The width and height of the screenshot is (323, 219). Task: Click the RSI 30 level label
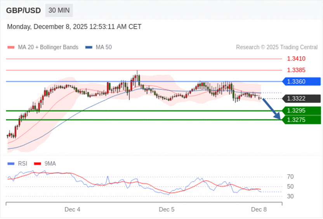(290, 196)
